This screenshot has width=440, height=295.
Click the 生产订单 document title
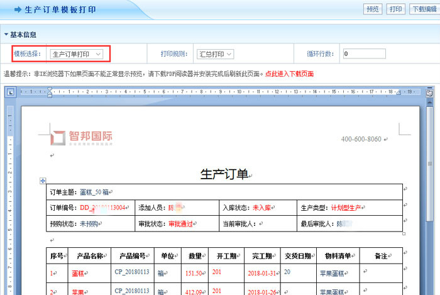(x=224, y=174)
